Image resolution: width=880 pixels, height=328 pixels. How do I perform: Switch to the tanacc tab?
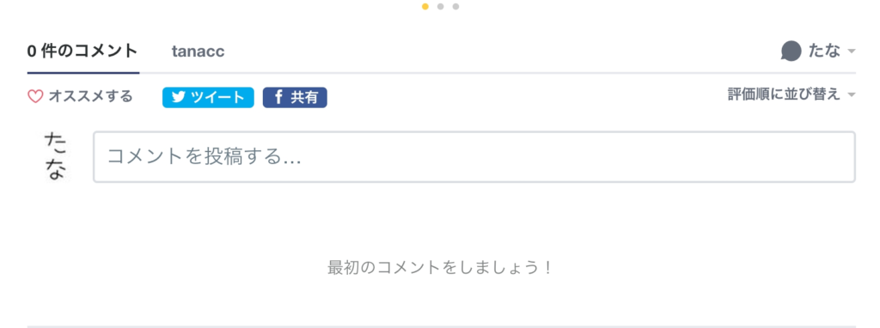point(199,52)
